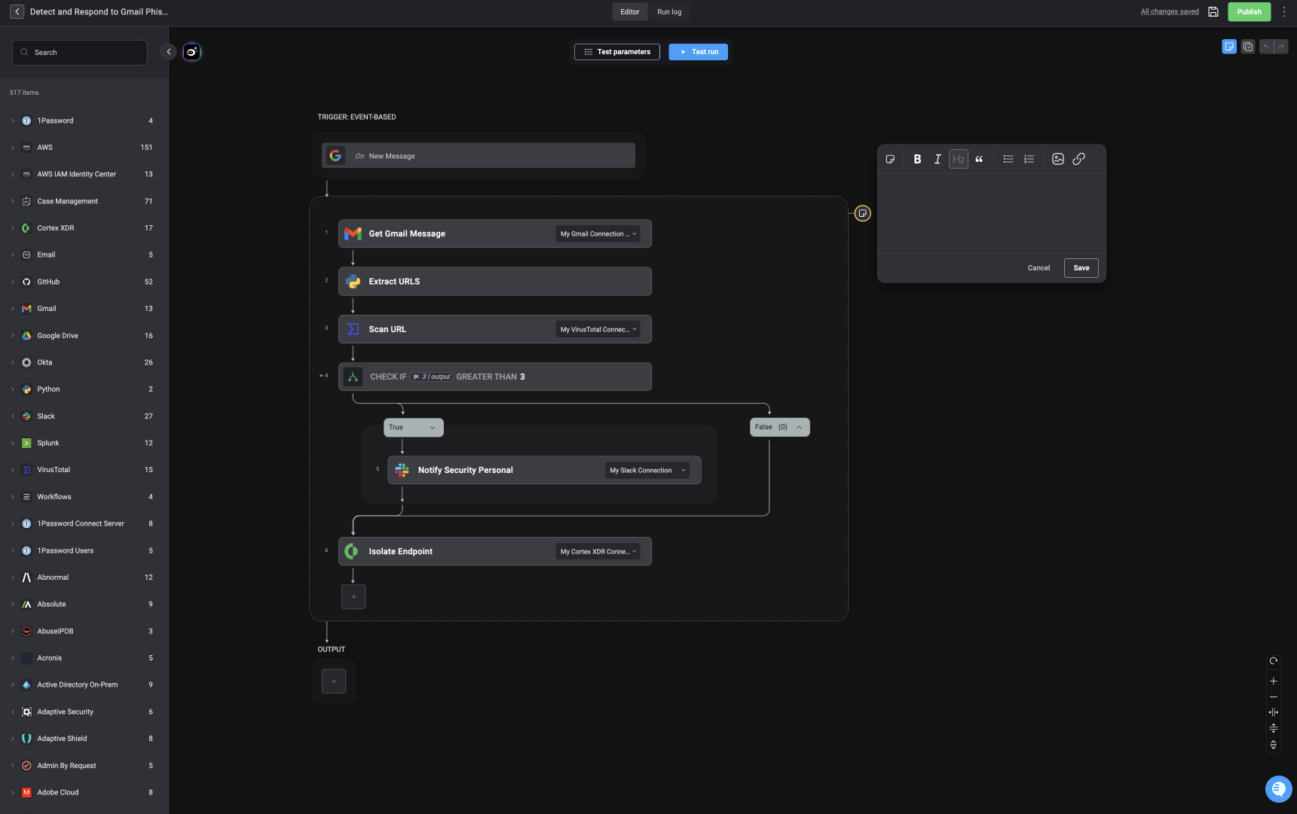1297x814 pixels.
Task: Click the note color icon in the editor toolbar
Action: pos(890,159)
